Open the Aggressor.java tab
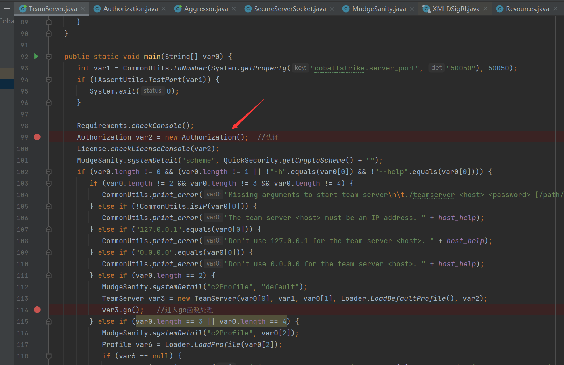The width and height of the screenshot is (564, 365). [206, 9]
